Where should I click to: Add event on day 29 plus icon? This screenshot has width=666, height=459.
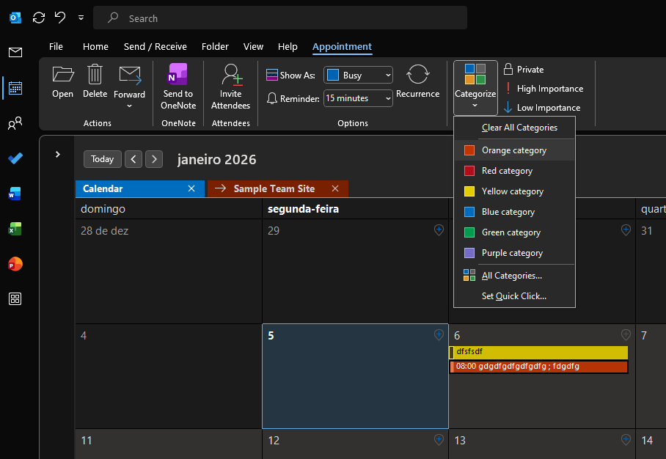pos(439,229)
